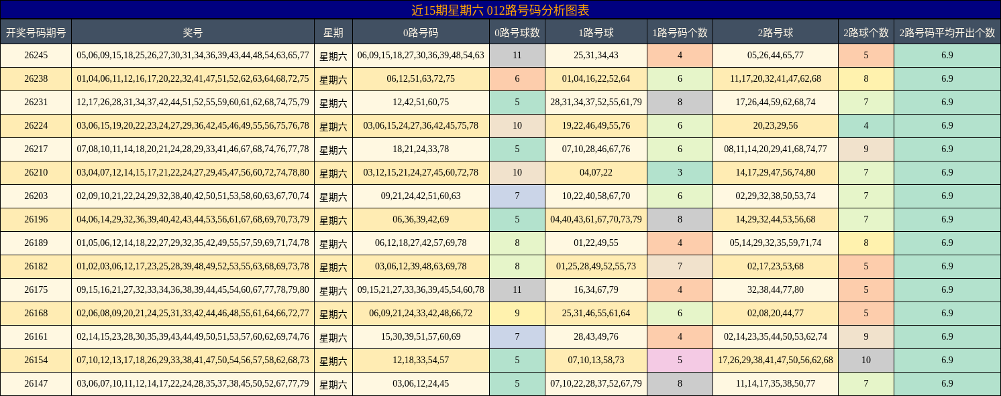Select 0路号码 cell 12,42,51,60,75

(421, 103)
